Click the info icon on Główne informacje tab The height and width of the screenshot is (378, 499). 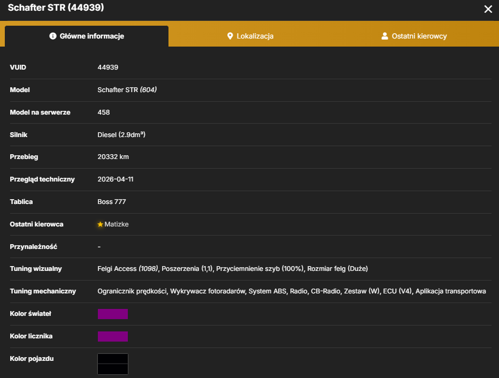point(53,36)
